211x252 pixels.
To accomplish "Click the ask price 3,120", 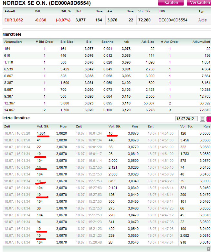I will tap(126, 110).
